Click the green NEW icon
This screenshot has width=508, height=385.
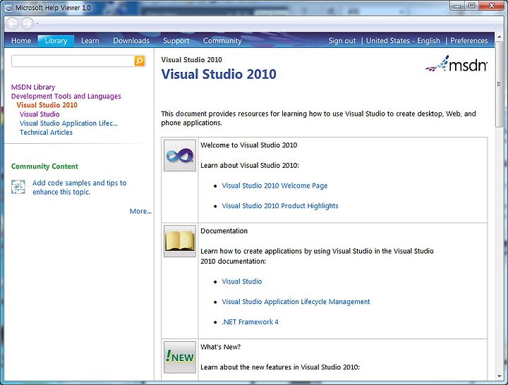[x=180, y=357]
